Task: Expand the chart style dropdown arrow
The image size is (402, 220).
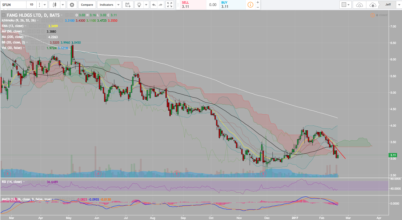Action: click(x=63, y=5)
